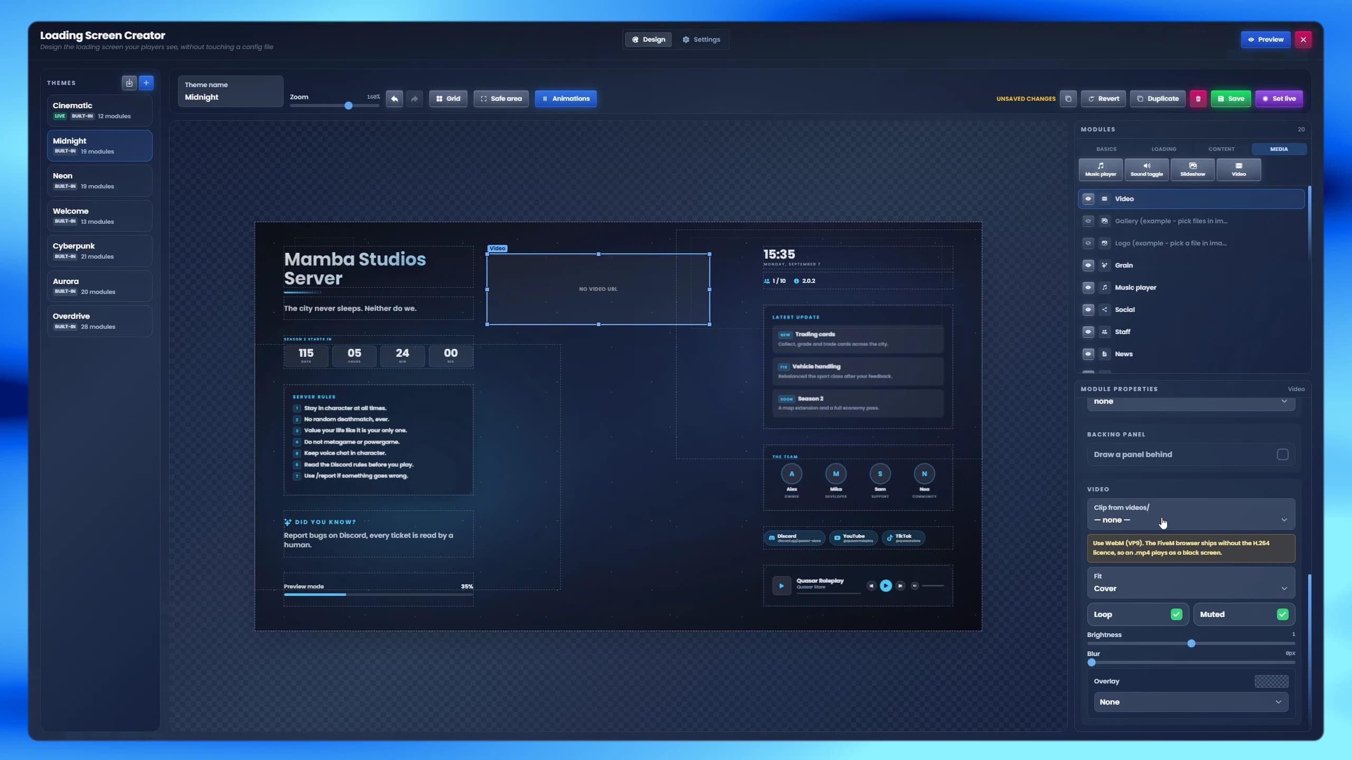Image resolution: width=1352 pixels, height=760 pixels.
Task: Click the TikTok social chip
Action: pyautogui.click(x=903, y=538)
